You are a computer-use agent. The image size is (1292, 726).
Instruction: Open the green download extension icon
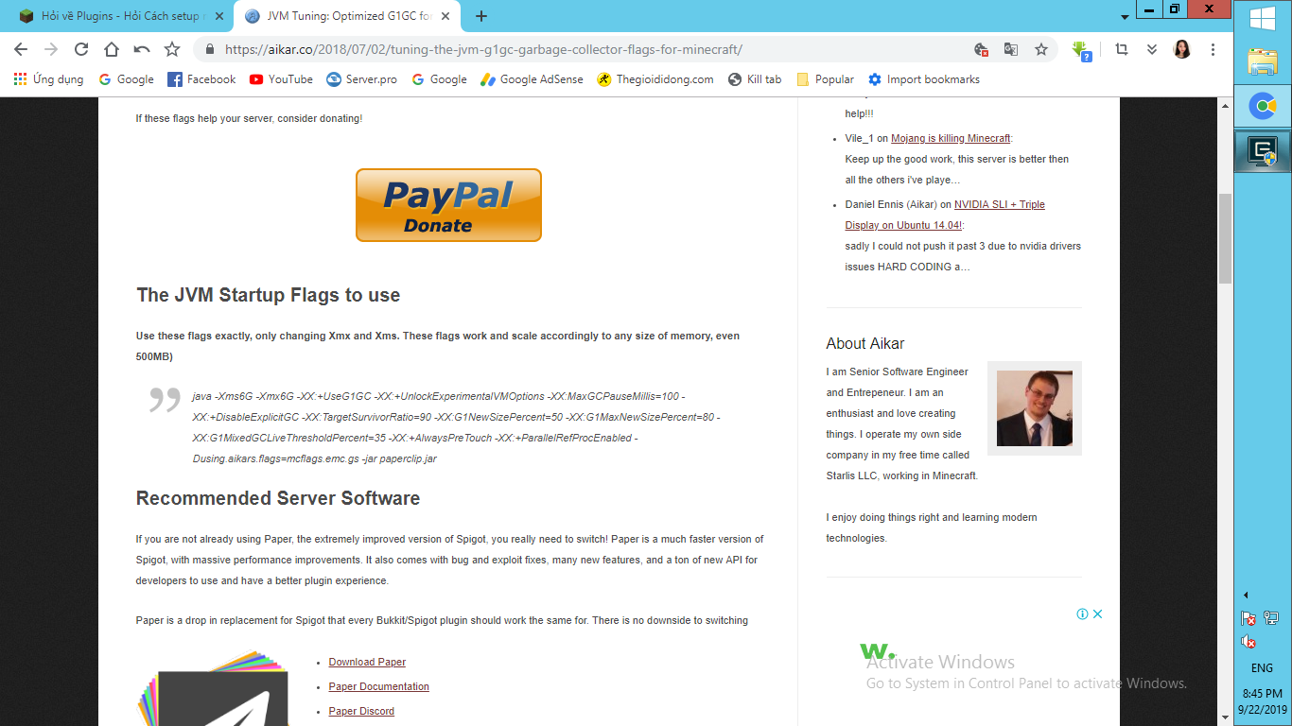tap(1082, 50)
